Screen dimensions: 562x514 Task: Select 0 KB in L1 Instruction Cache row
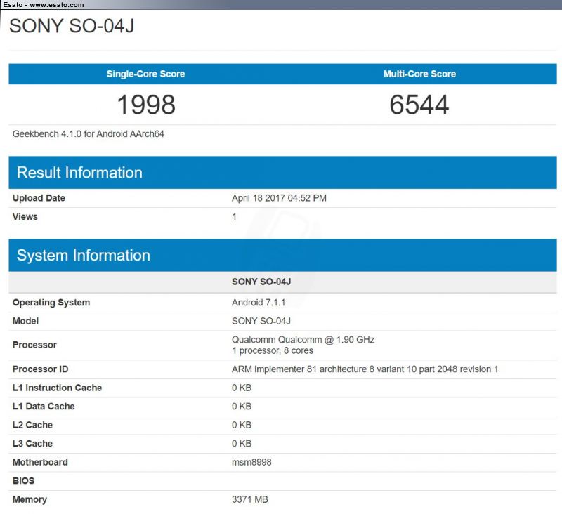point(242,388)
